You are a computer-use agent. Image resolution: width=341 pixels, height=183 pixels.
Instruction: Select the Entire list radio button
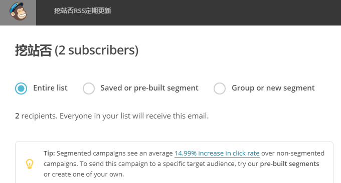pos(21,88)
